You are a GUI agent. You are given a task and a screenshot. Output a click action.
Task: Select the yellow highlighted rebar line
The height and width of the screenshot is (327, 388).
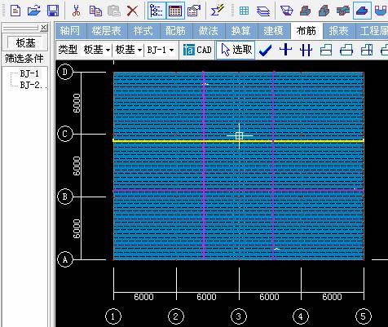238,141
